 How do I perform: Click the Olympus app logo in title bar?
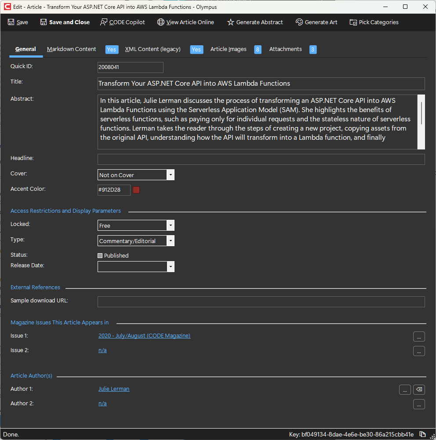point(7,7)
